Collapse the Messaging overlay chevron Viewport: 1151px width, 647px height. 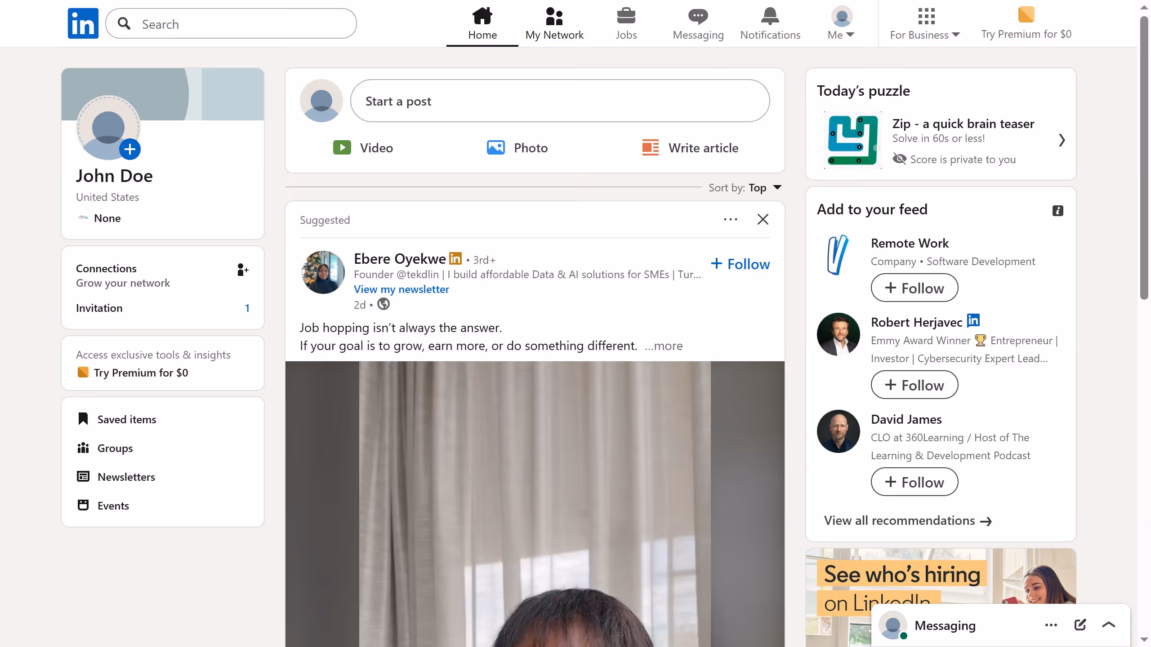1108,625
